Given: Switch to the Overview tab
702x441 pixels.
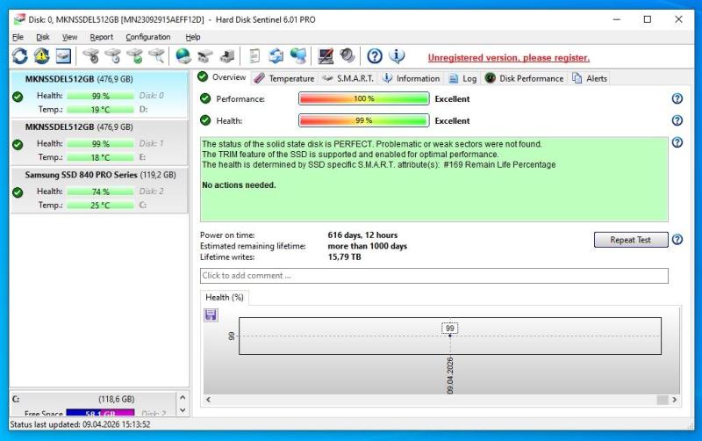Looking at the screenshot, I should (222, 77).
